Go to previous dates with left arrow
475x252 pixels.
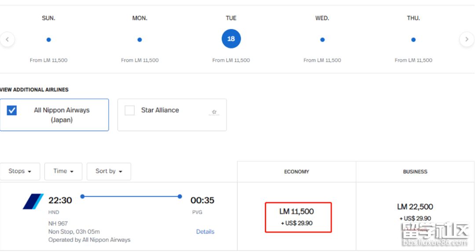point(7,40)
